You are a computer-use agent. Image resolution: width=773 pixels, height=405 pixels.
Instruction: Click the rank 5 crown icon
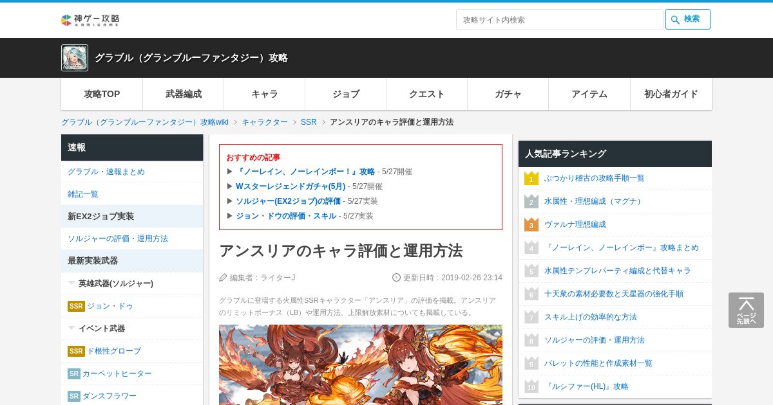click(x=531, y=271)
